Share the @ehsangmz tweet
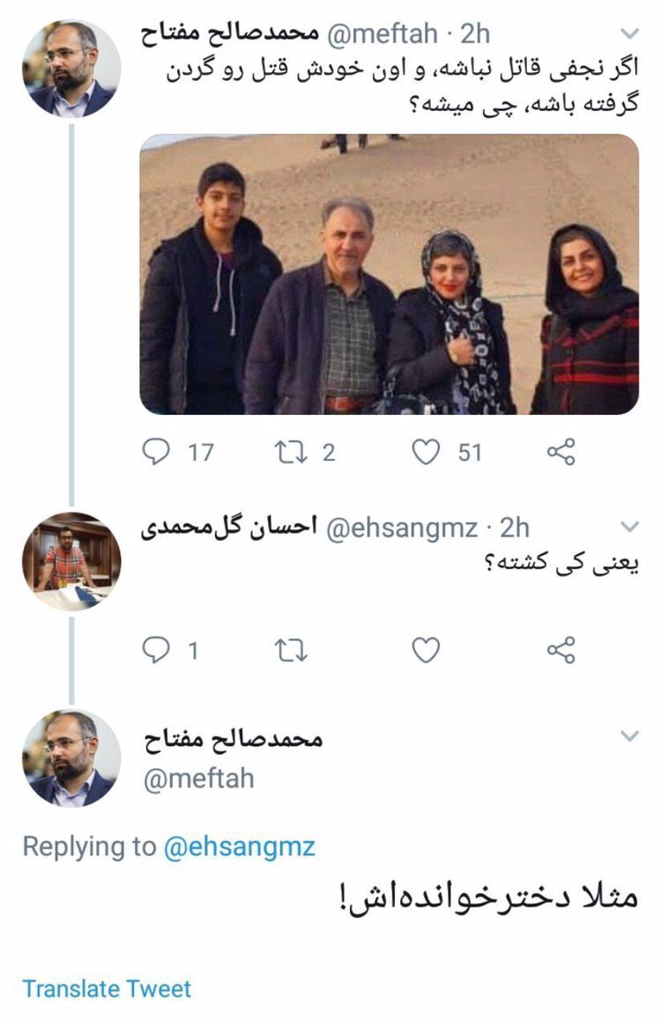Viewport: 661px width, 1027px height. pos(561,651)
